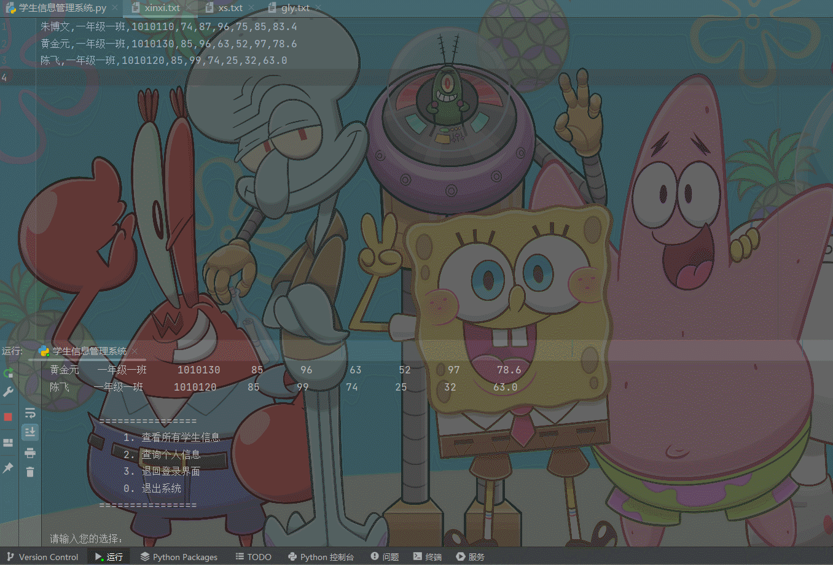Viewport: 833px width, 565px height.
Task: Toggle soft-wrap in run console
Action: click(x=30, y=413)
